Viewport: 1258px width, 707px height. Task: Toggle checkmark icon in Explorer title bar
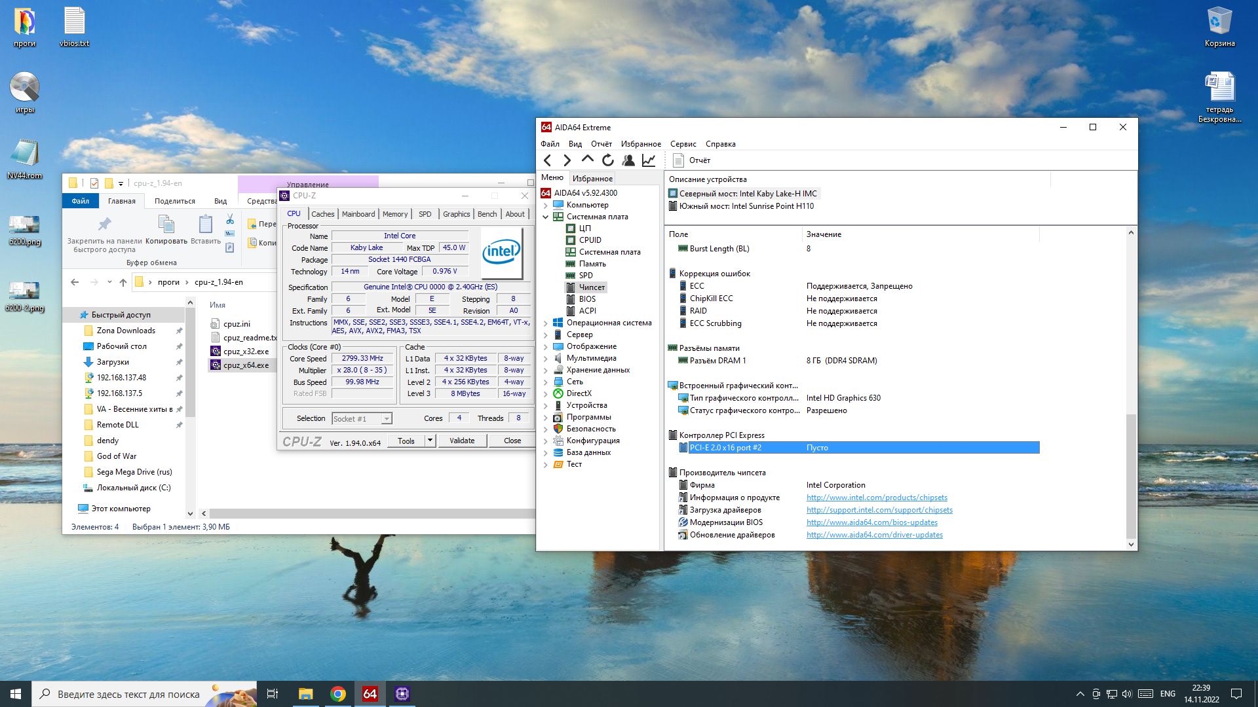tap(94, 183)
